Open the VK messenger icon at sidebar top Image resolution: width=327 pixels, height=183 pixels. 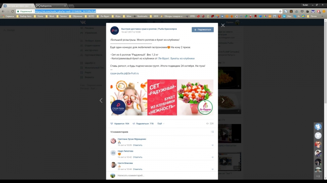[318, 126]
